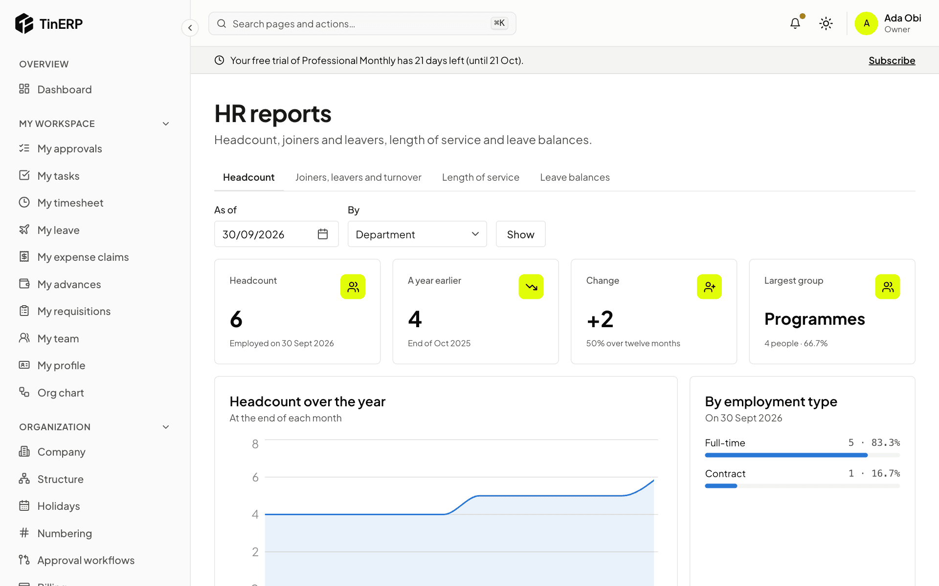939x586 pixels.
Task: Collapse the sidebar with chevron button
Action: [x=190, y=28]
